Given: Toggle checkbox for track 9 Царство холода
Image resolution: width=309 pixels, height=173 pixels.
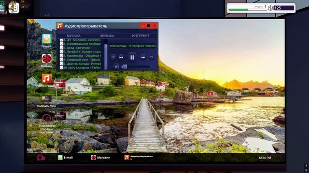Looking at the screenshot, I should point(61,64).
